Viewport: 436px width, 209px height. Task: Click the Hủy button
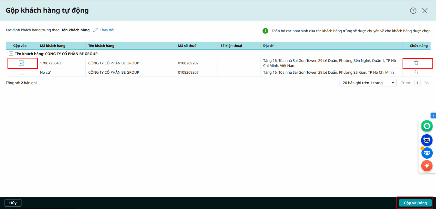[13, 203]
